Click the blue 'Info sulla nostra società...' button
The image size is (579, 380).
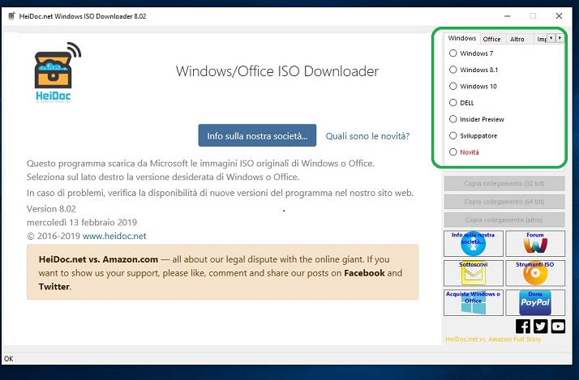click(257, 135)
